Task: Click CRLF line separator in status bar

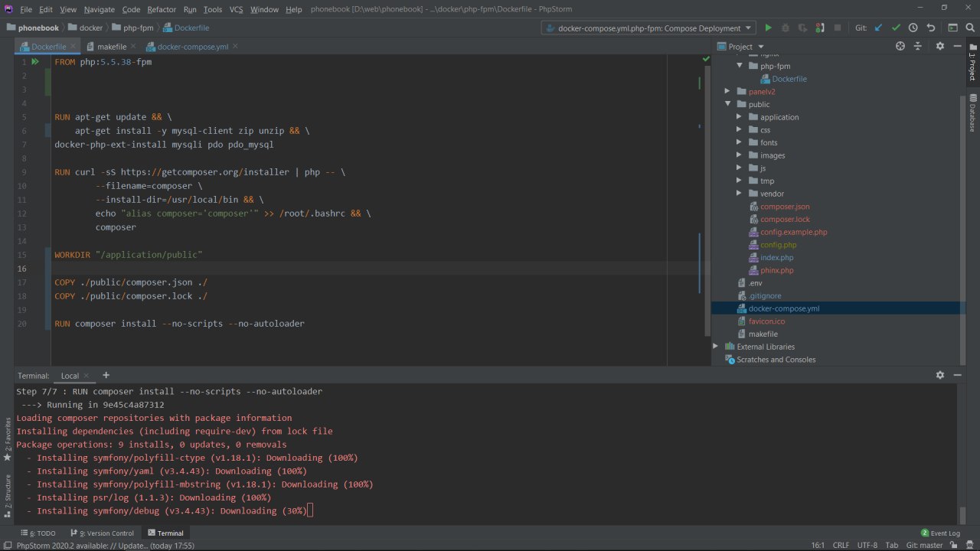Action: click(841, 546)
